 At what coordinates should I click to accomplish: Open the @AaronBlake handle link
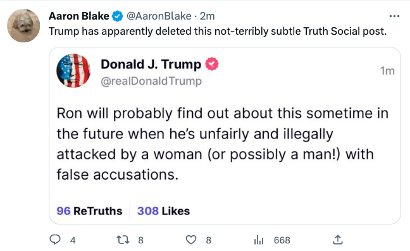(x=159, y=16)
